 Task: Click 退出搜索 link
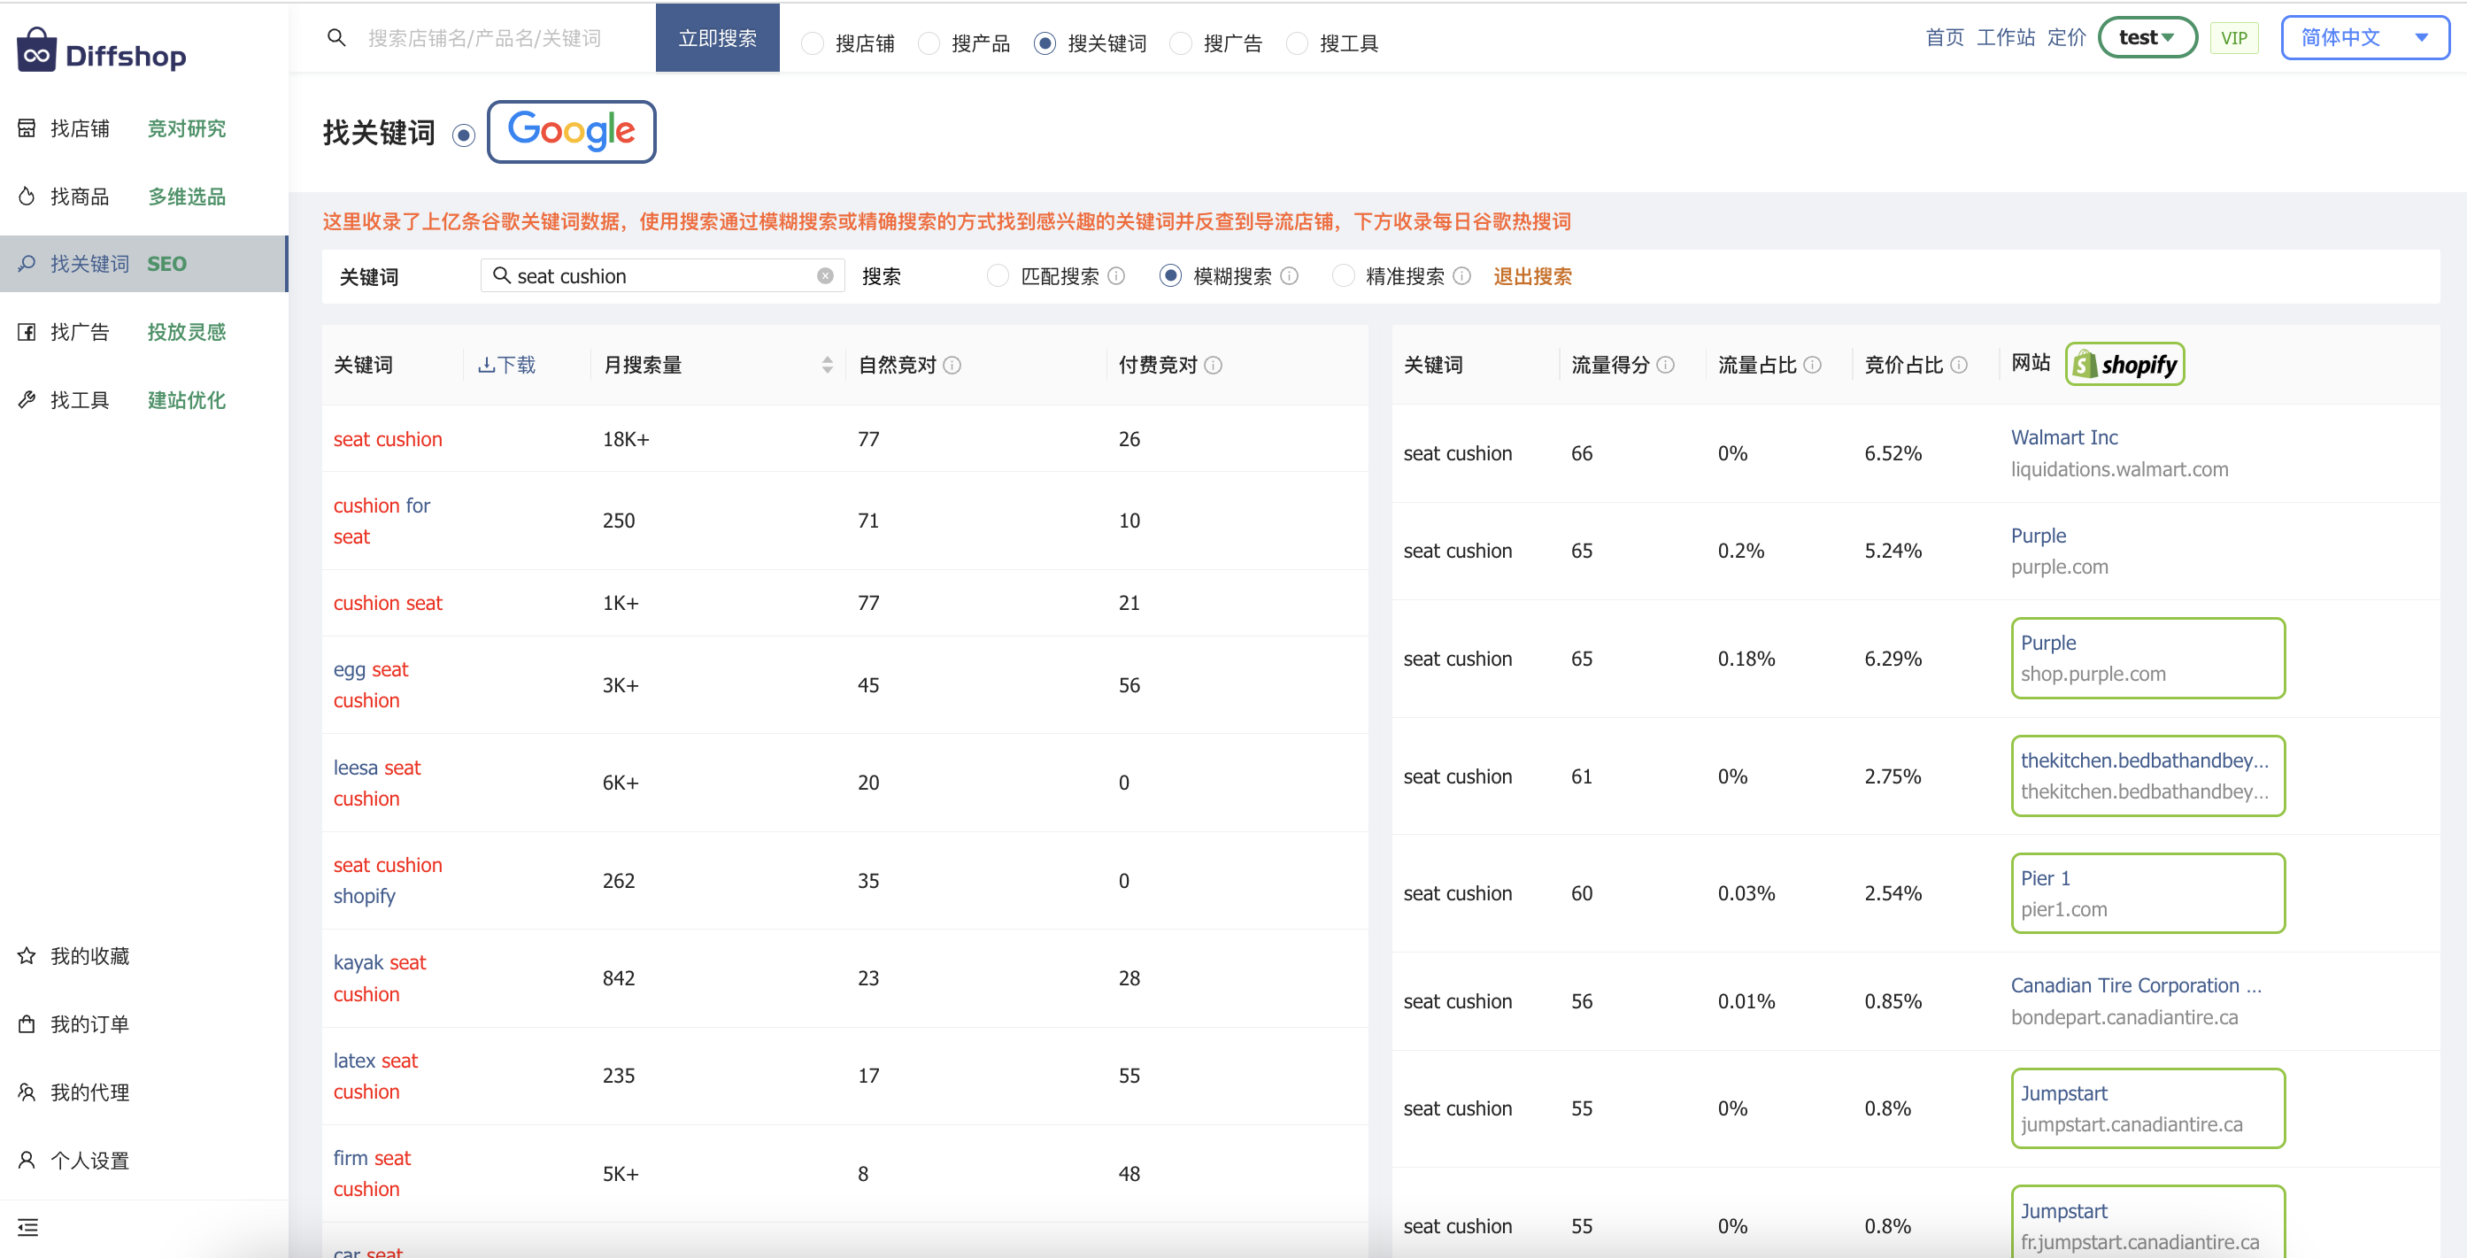(x=1532, y=276)
